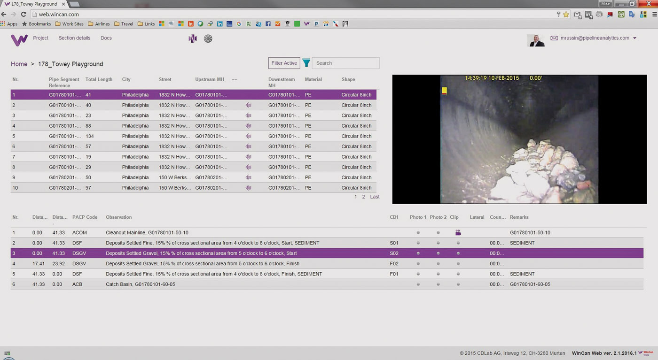658x360 pixels.
Task: Click the teal filter funnel icon
Action: pos(306,63)
